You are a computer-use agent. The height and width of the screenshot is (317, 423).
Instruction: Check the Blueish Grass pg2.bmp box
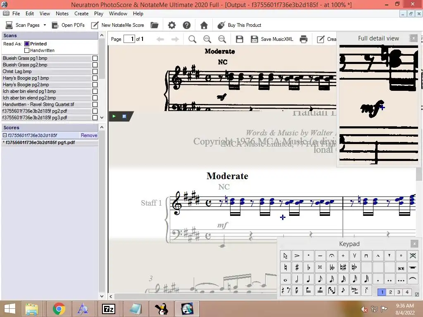click(95, 65)
